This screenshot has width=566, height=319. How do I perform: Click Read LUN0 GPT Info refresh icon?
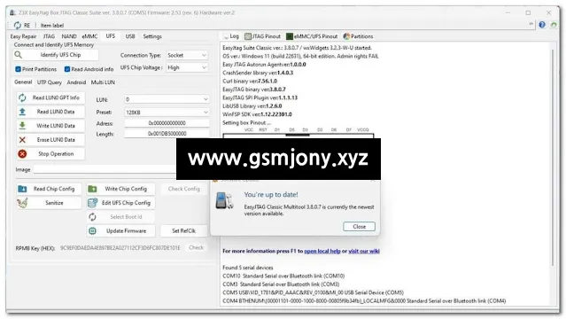(x=22, y=97)
